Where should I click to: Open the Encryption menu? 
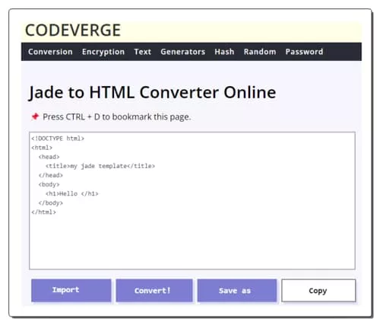pyautogui.click(x=103, y=52)
